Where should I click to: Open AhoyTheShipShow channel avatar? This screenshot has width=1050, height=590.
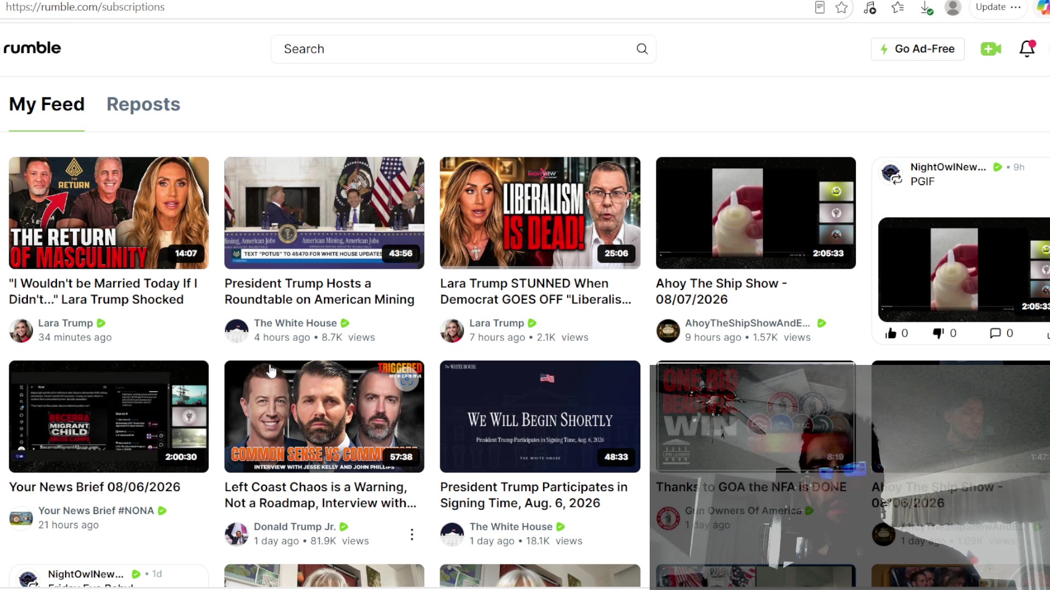(668, 331)
